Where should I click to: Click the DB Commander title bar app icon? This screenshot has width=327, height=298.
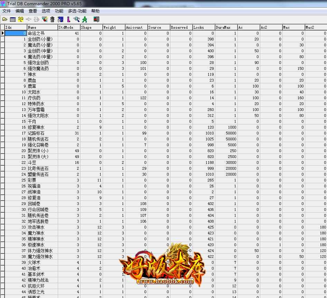click(3, 3)
